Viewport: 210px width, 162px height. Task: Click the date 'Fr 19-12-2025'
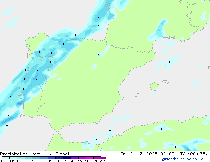tap(139, 154)
